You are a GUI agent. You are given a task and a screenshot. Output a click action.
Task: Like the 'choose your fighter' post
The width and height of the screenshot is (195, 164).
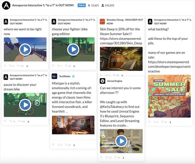point(66,66)
